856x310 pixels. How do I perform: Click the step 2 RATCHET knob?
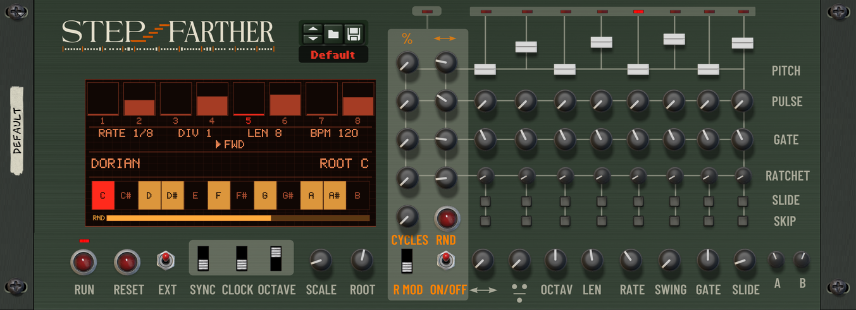point(526,175)
